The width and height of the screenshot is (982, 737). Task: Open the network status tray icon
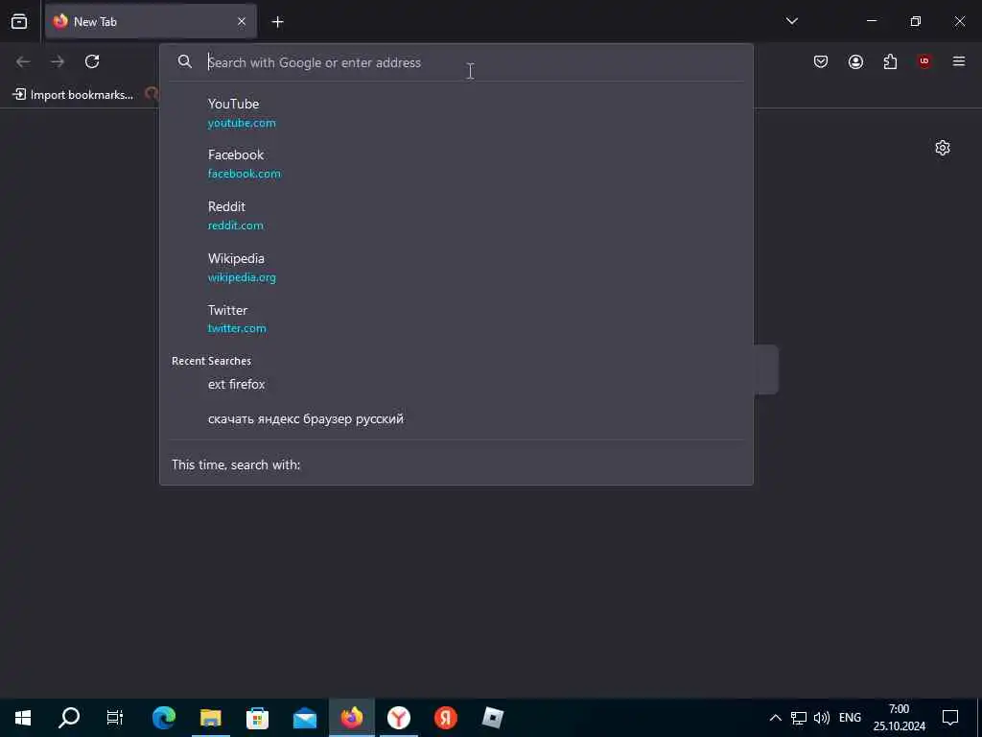coord(799,718)
